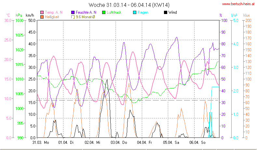Click the 150 klux axis value
The image size is (257, 150).
click(x=248, y=50)
